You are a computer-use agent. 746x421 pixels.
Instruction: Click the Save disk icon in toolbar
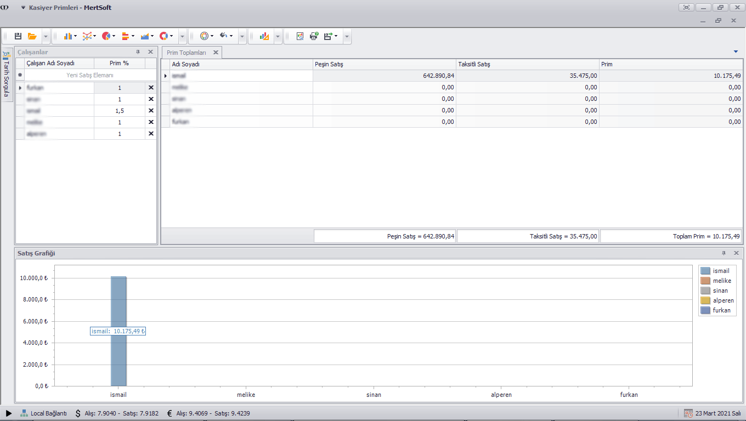[18, 36]
